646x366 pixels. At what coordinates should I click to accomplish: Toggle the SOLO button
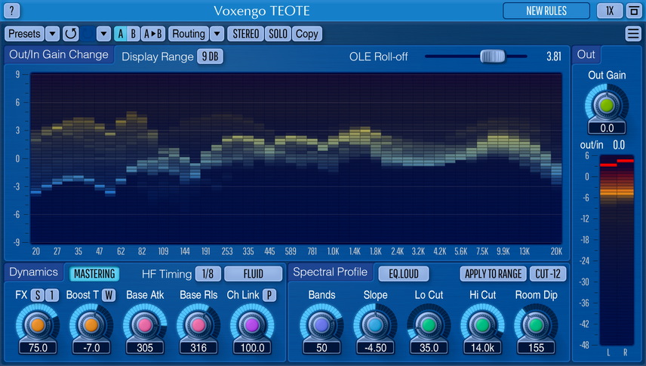pyautogui.click(x=278, y=34)
